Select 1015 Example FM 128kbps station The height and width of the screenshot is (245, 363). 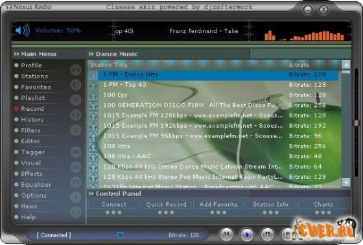[213, 115]
